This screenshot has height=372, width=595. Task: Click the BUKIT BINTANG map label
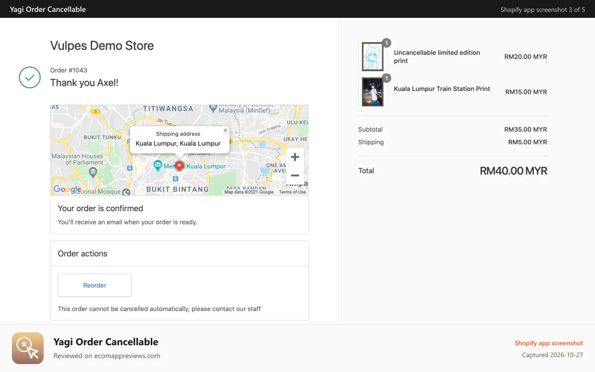point(178,189)
